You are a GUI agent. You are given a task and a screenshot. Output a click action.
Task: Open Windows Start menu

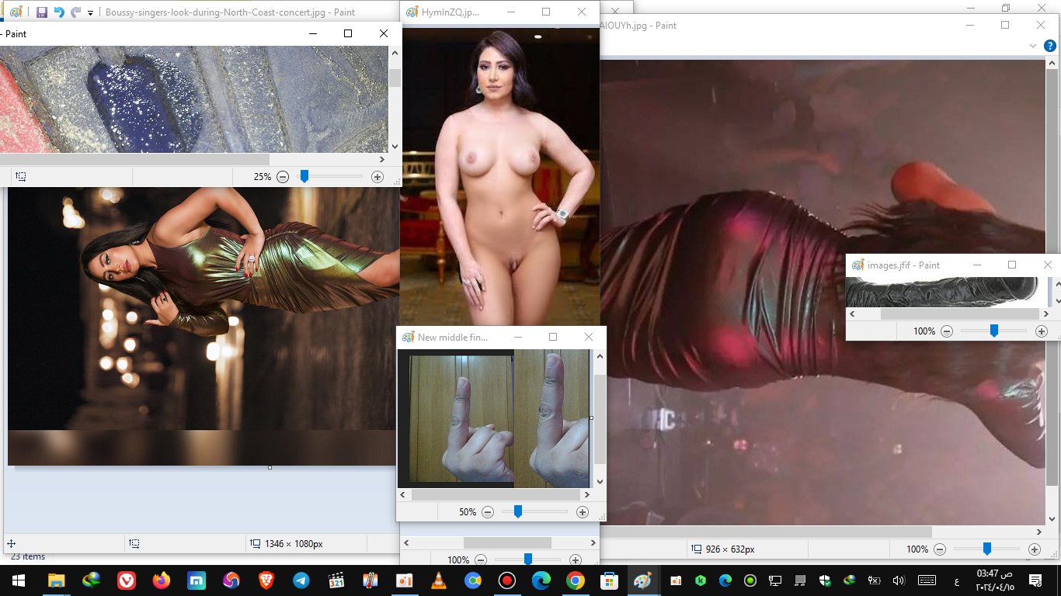point(18,580)
